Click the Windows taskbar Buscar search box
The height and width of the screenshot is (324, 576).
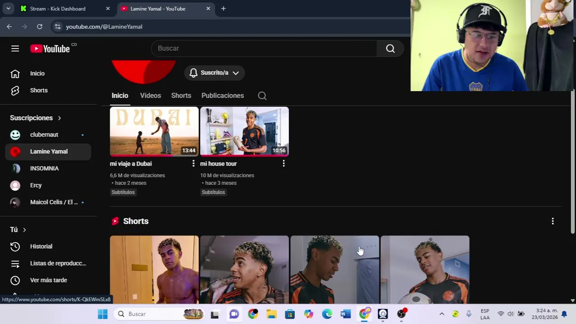click(x=160, y=314)
